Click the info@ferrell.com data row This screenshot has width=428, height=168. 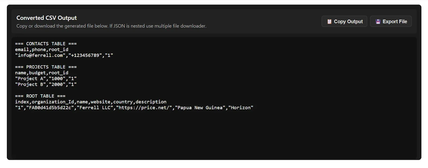pyautogui.click(x=64, y=55)
